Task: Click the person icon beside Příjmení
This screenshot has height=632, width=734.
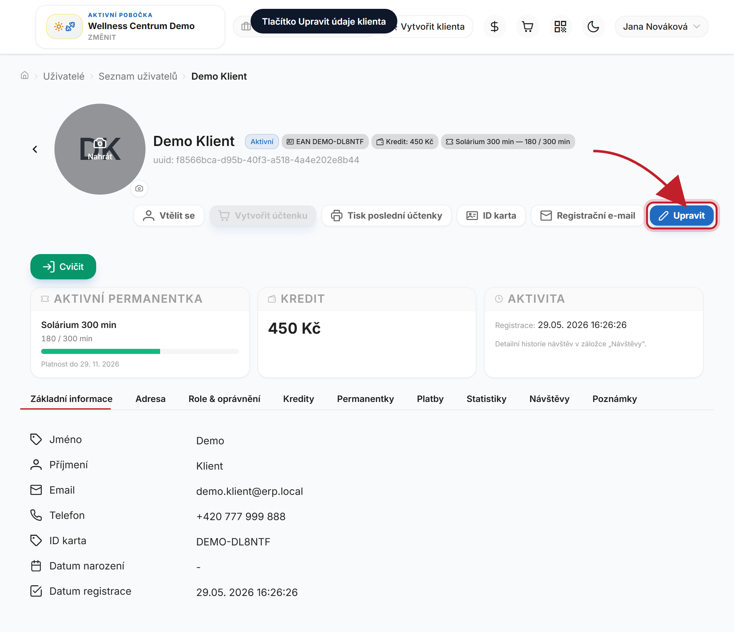Action: coord(36,465)
